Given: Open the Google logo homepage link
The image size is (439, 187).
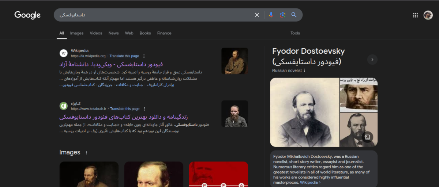Looking at the screenshot, I should click(x=27, y=15).
